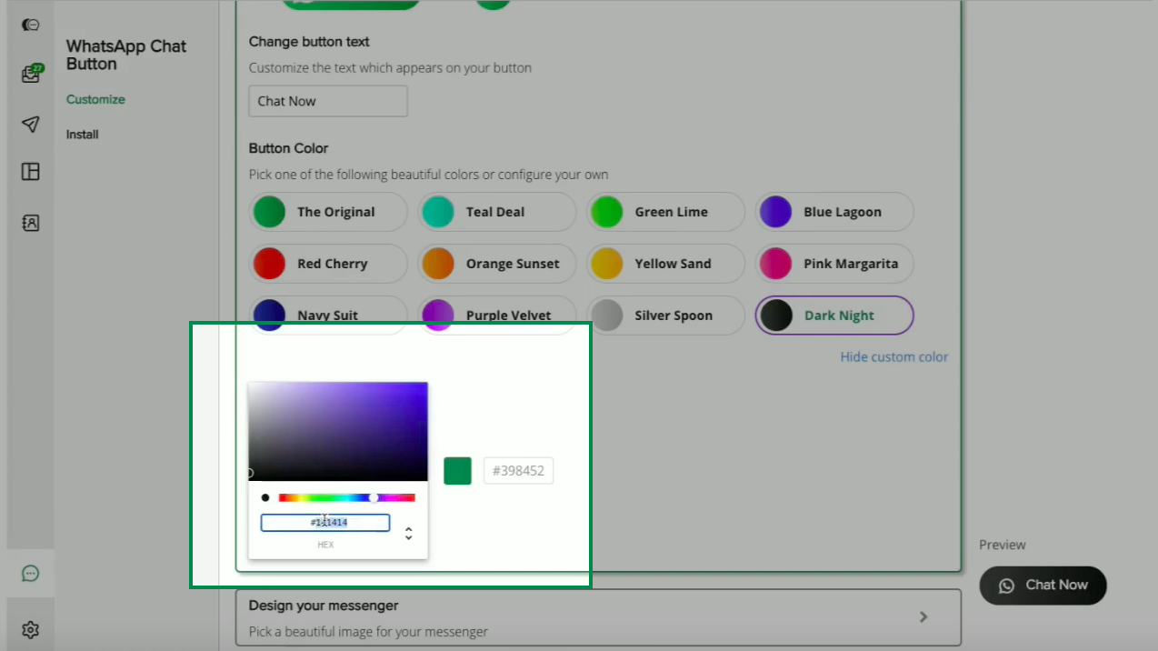
Task: Click the hue slider bar
Action: click(346, 497)
